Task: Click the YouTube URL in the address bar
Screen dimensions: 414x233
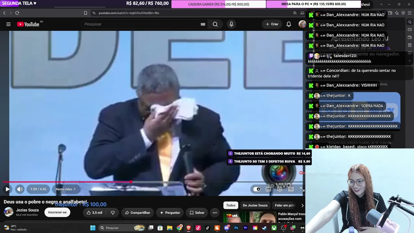Action: (129, 13)
